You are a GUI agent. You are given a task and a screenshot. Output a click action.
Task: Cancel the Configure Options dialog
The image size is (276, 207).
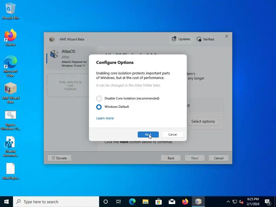pos(172,134)
